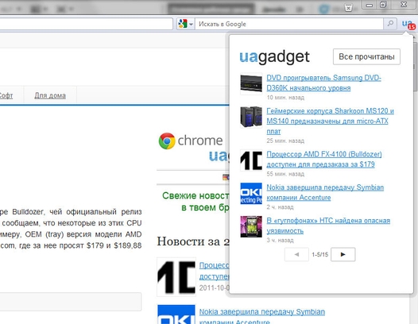Expand the search engine dropdown arrow
Screen dimensions: 418x324
(192, 24)
